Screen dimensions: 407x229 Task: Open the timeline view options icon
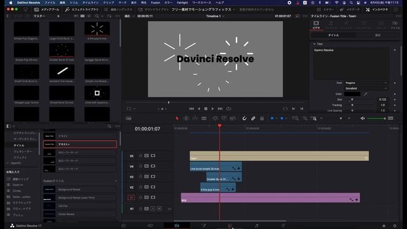point(128,118)
